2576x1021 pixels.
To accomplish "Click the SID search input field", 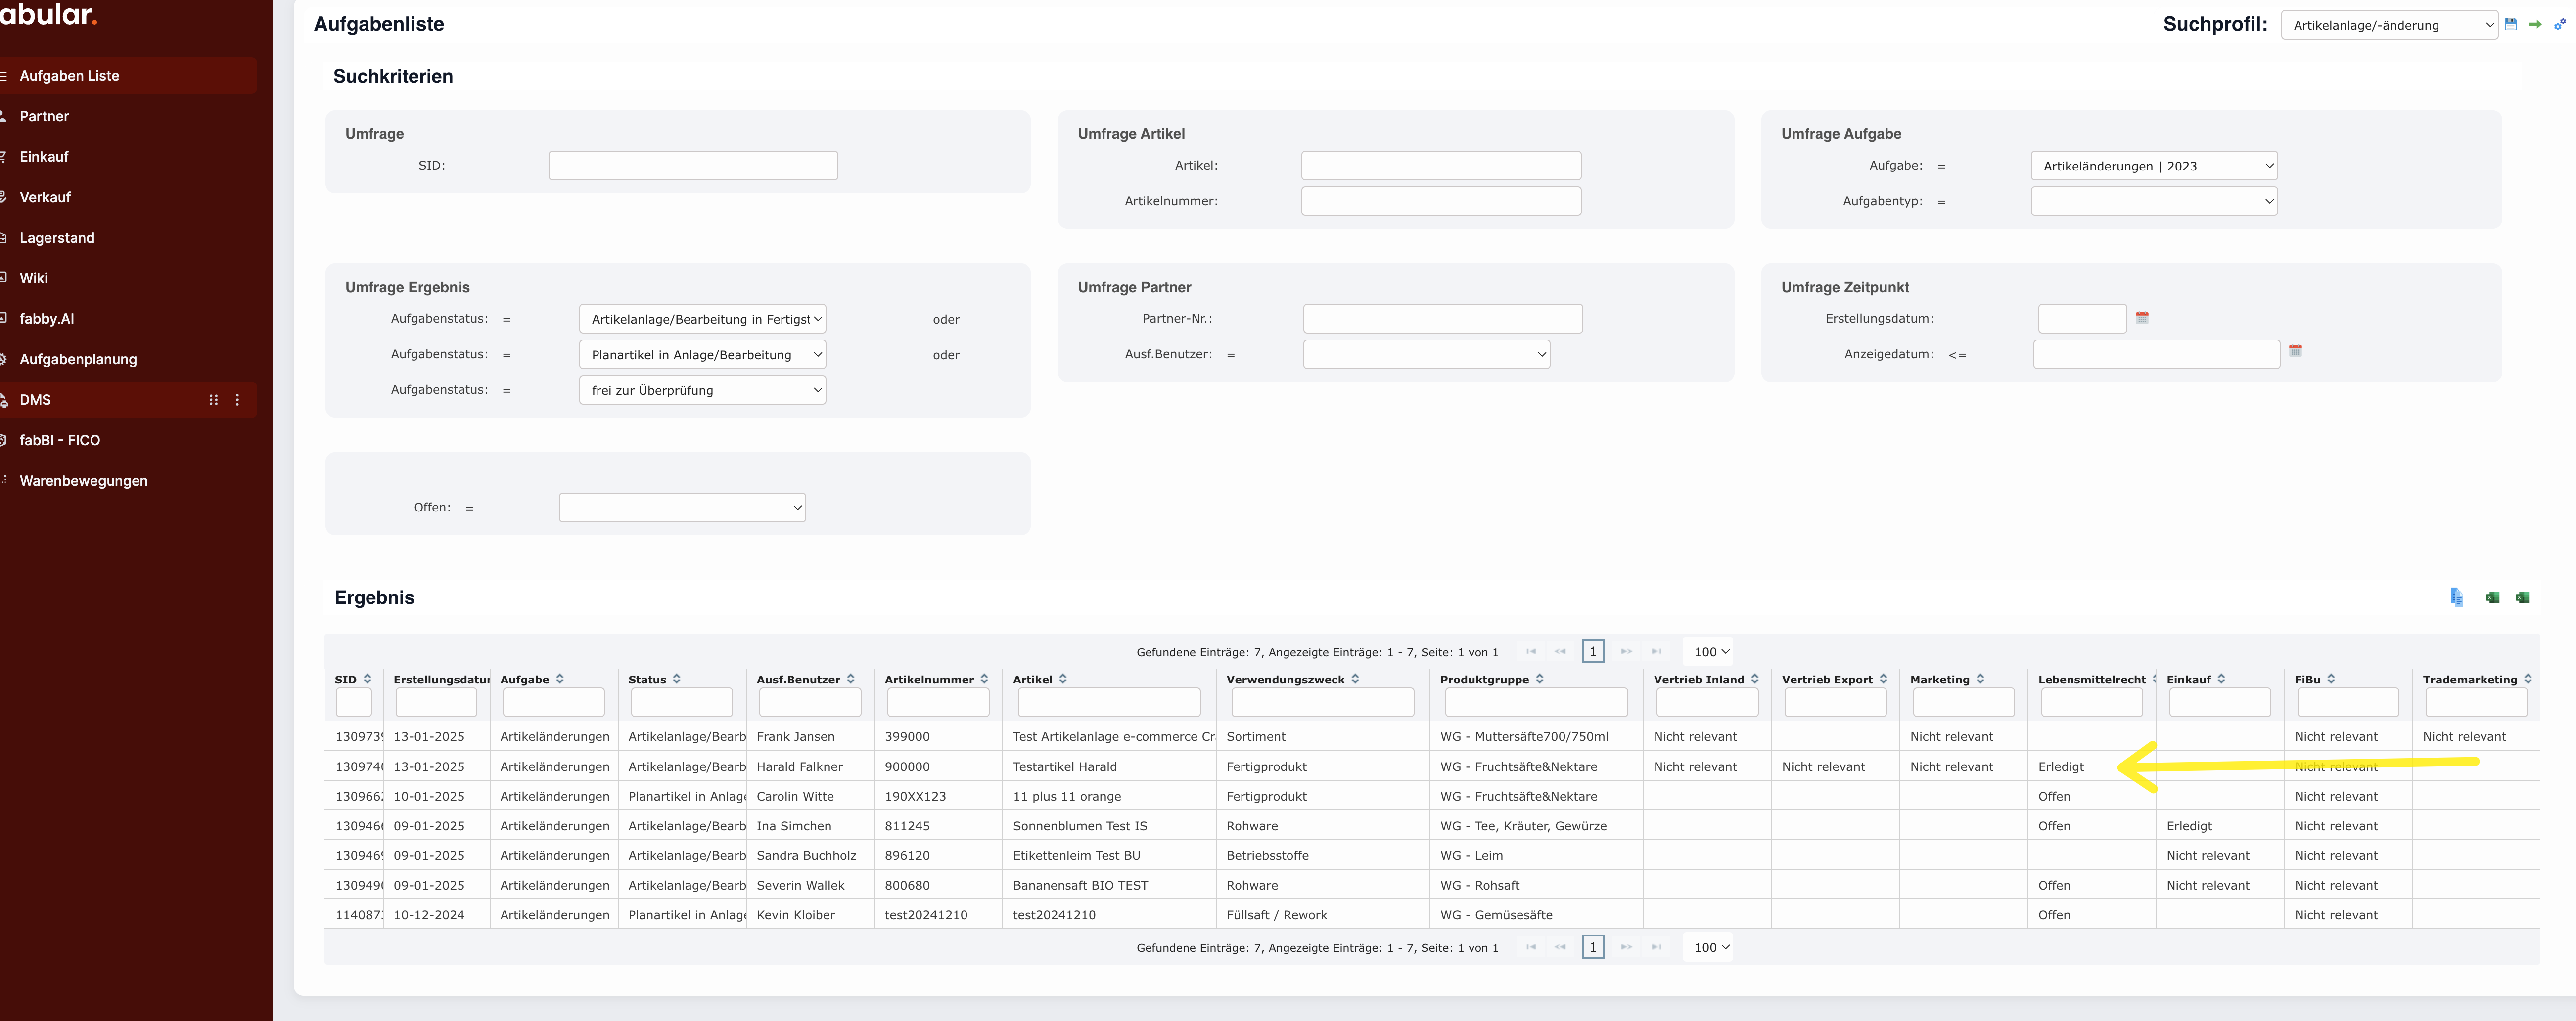I will click(693, 166).
